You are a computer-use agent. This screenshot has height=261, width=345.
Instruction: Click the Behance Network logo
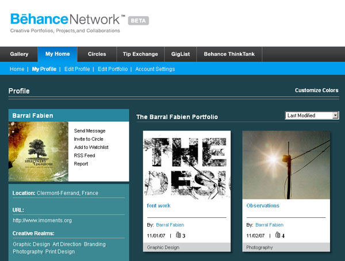point(68,19)
